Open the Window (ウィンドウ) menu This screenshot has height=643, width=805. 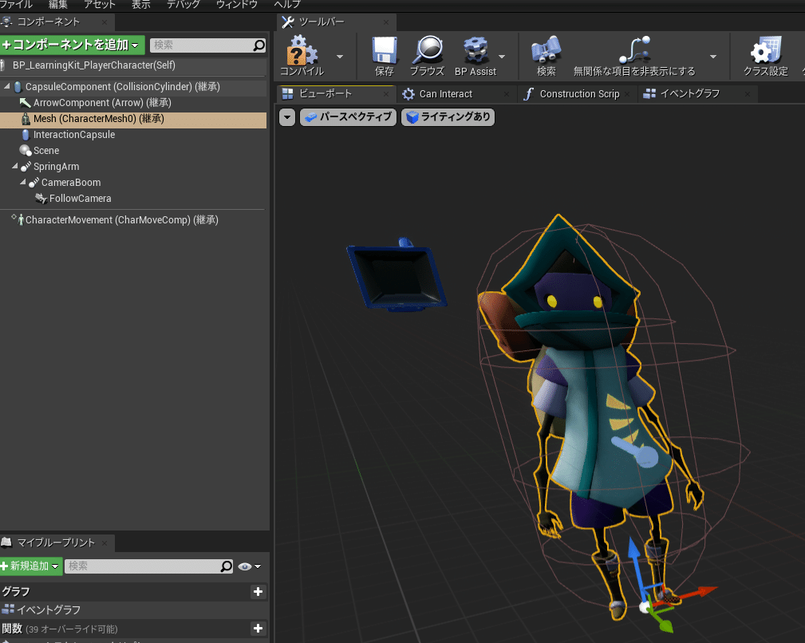pos(237,4)
